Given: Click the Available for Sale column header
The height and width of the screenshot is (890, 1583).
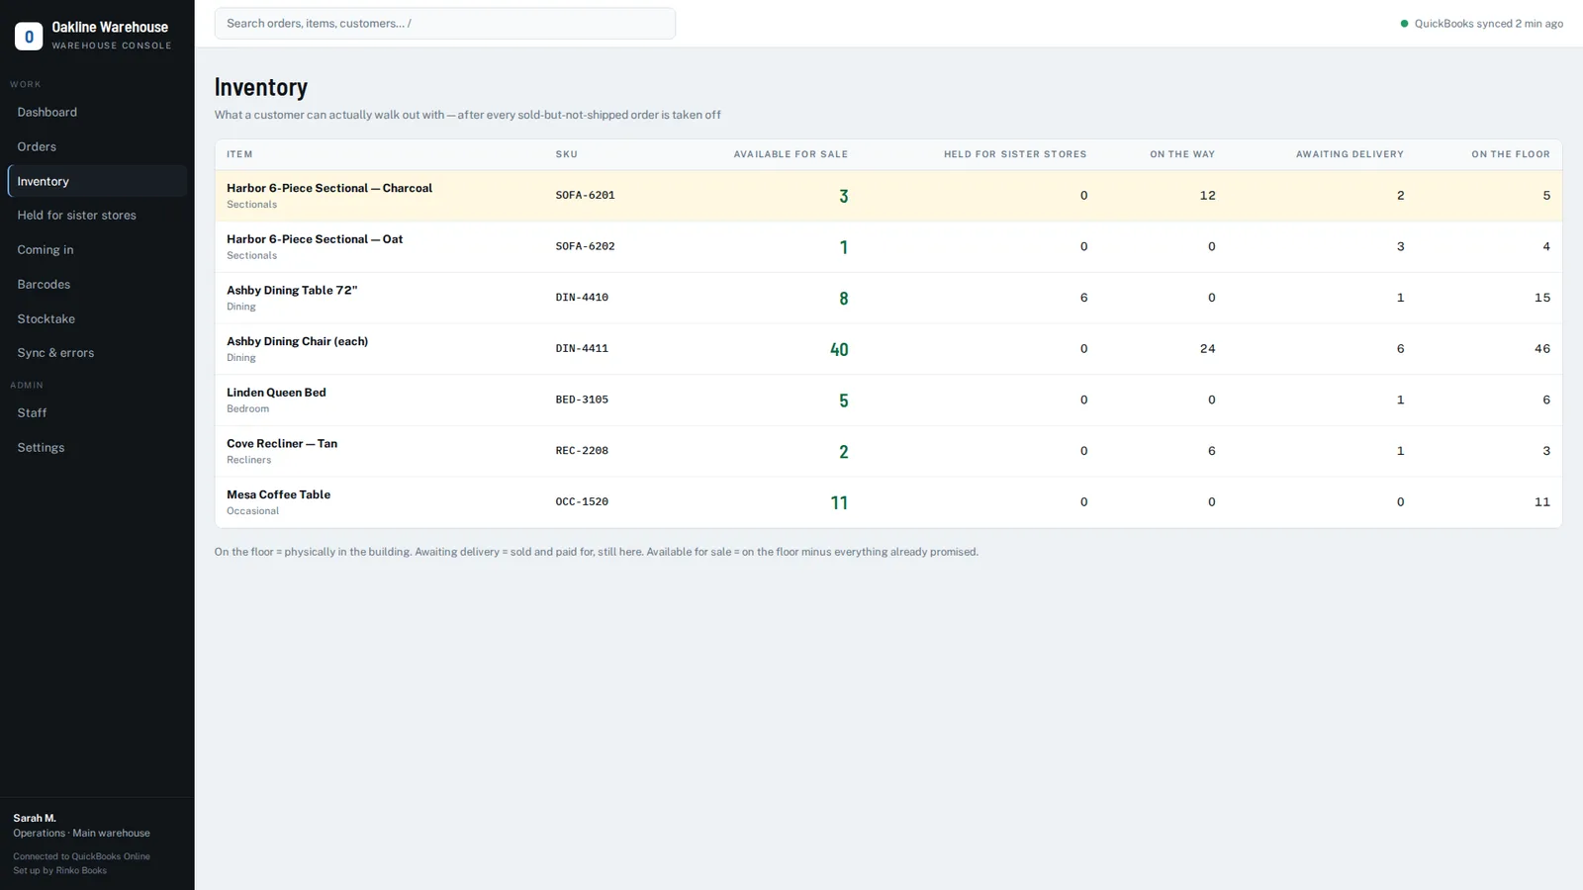Looking at the screenshot, I should click(791, 154).
